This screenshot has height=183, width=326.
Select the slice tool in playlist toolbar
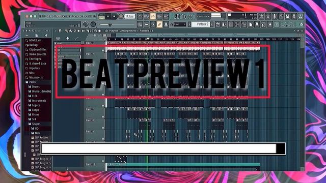[x=87, y=31]
